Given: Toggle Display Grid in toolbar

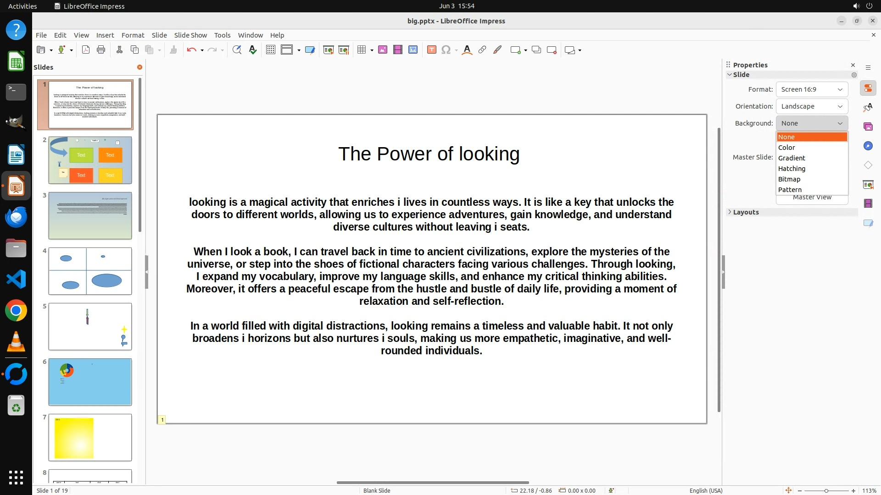Looking at the screenshot, I should [271, 50].
